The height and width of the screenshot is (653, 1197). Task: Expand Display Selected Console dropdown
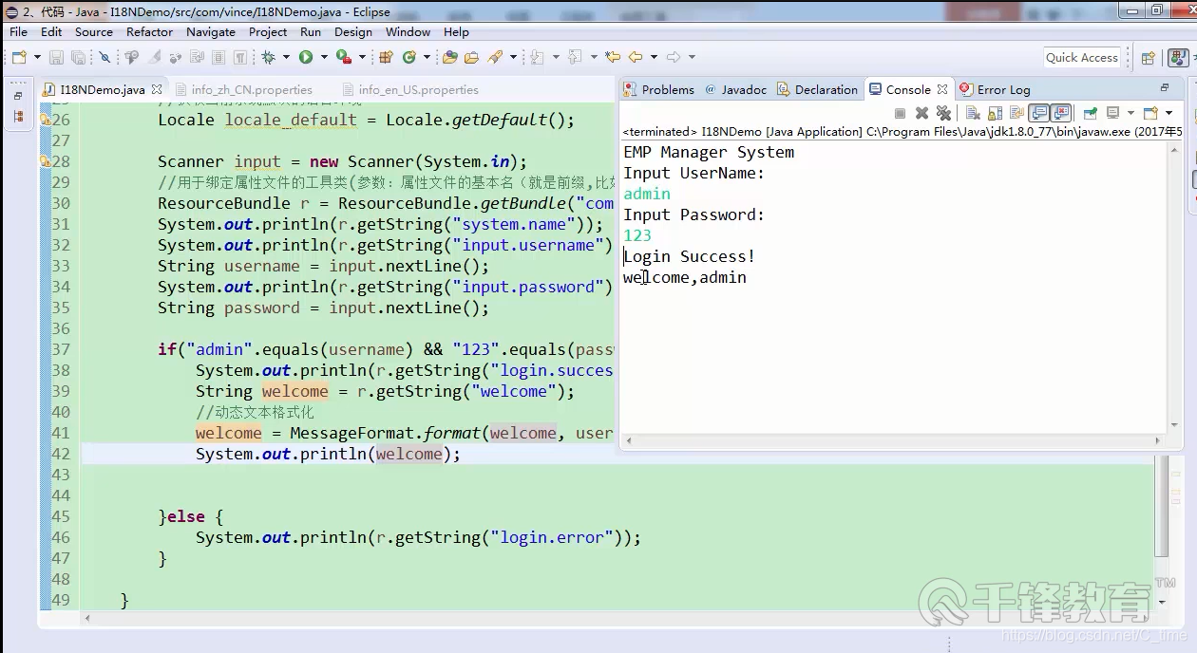click(1130, 113)
